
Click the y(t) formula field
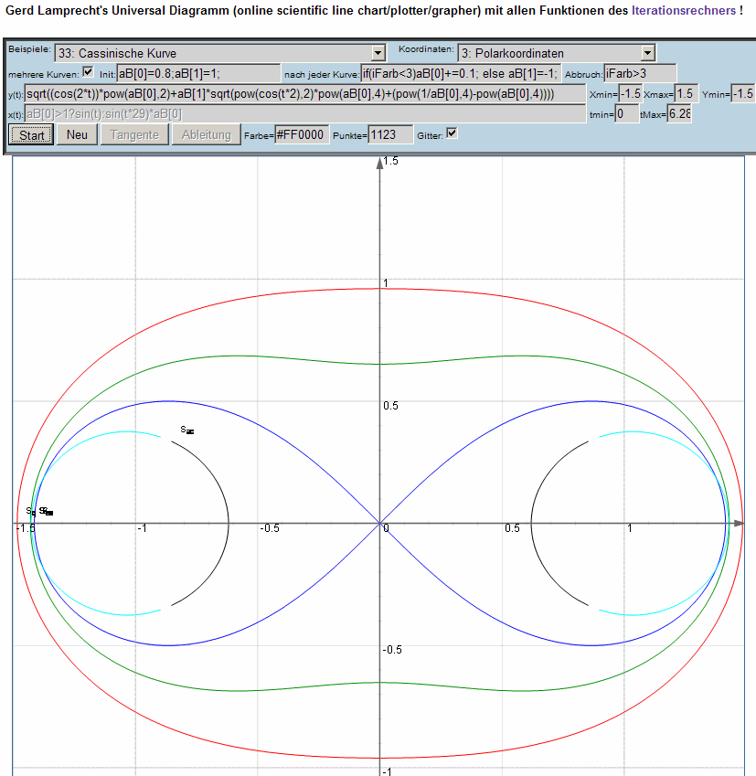pos(305,93)
